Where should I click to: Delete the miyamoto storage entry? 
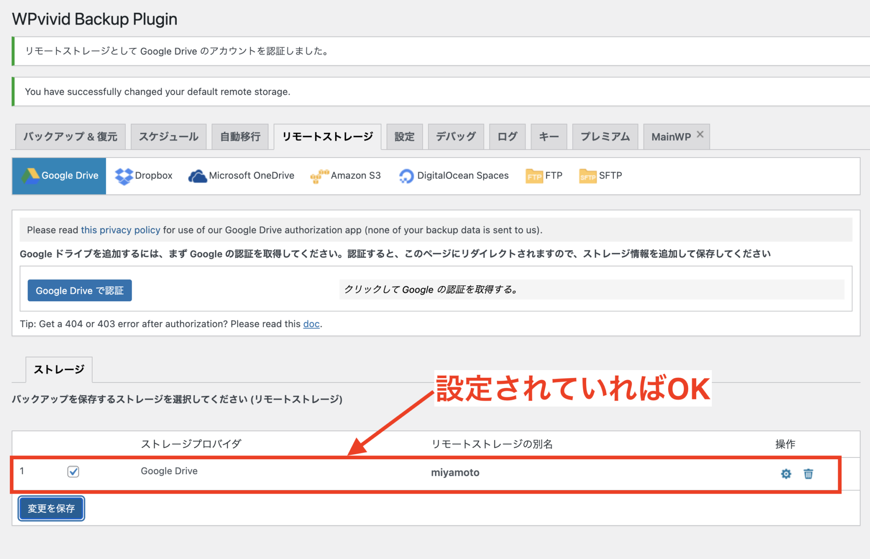pyautogui.click(x=808, y=474)
